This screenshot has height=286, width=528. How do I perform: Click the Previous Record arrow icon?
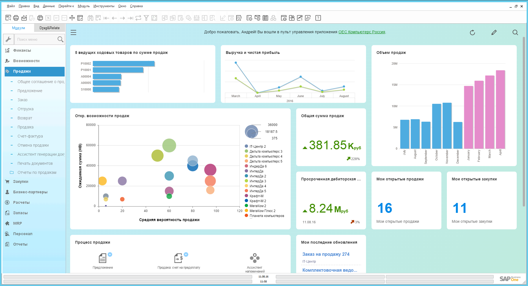point(114,18)
